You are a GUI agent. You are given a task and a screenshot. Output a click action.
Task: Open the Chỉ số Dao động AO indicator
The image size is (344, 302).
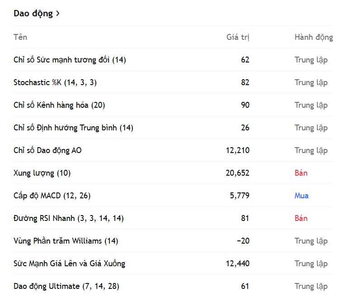(x=47, y=150)
